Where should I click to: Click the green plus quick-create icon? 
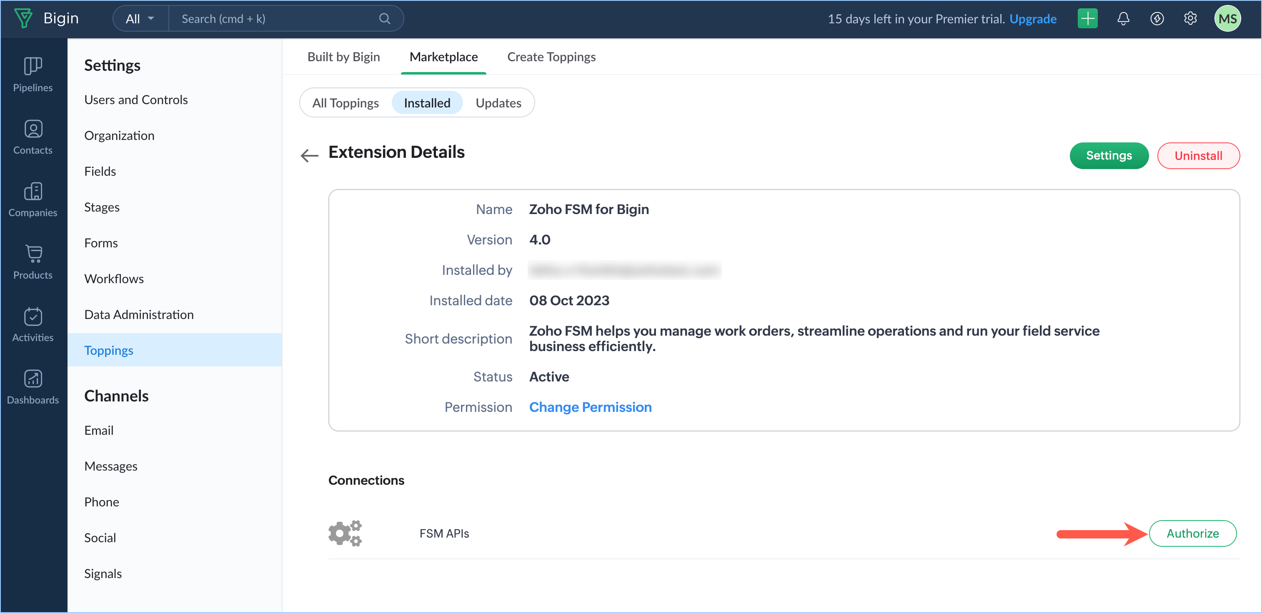(1088, 19)
